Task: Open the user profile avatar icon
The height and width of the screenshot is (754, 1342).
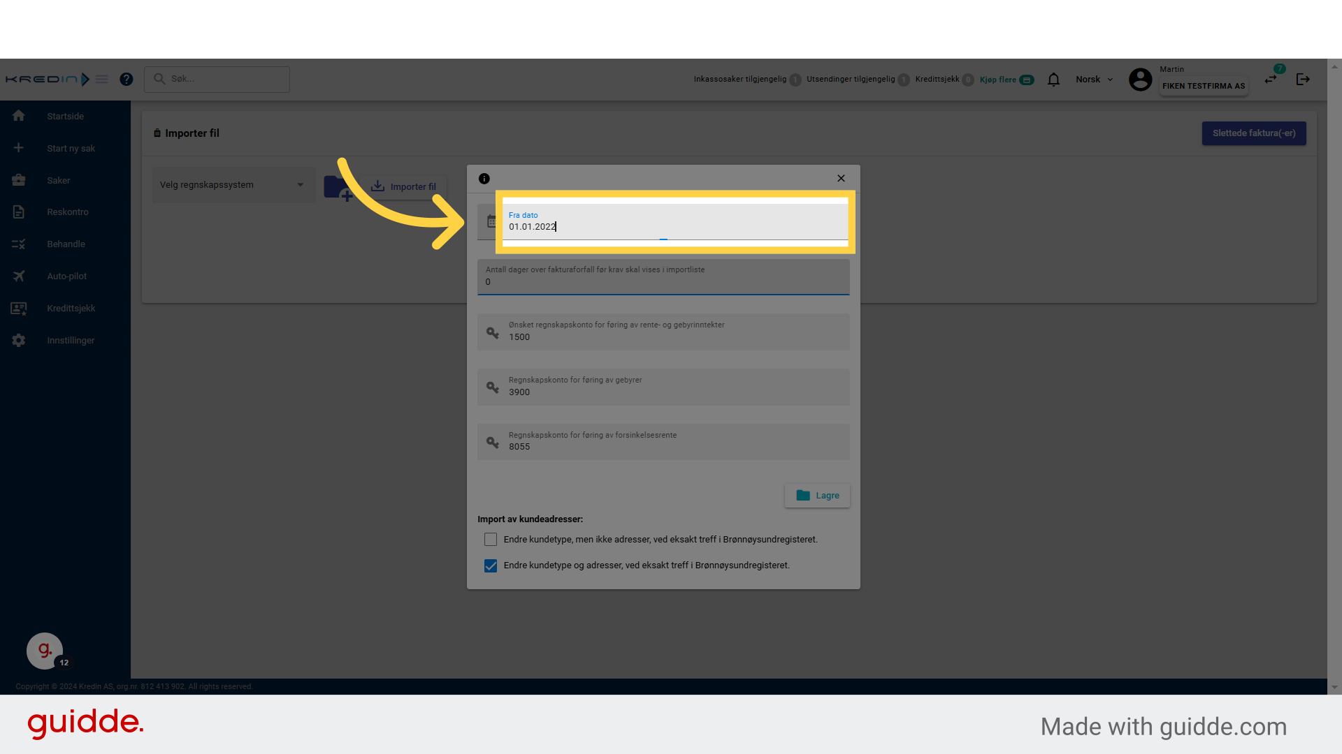Action: (1140, 80)
